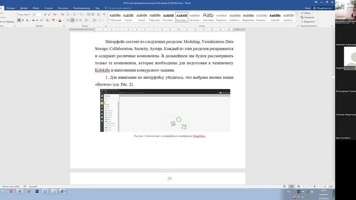The width and height of the screenshot is (356, 200).
Task: Toggle the show paragraph marks button
Action: click(x=104, y=14)
